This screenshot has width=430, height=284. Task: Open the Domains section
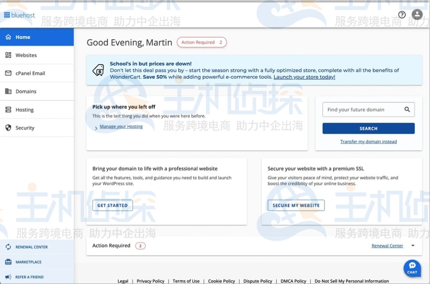pos(37,91)
